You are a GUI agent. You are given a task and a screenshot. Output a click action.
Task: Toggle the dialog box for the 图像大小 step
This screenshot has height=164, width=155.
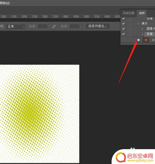[129, 29]
